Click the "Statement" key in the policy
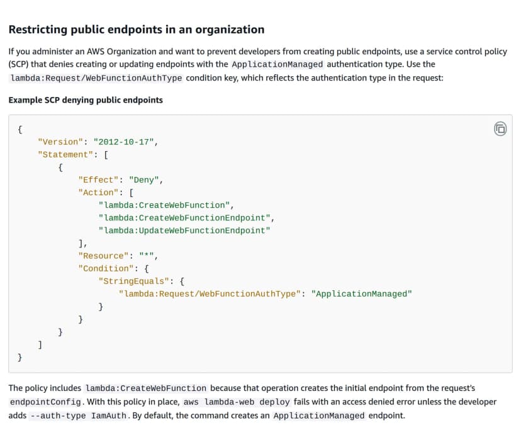The height and width of the screenshot is (430, 521). [x=65, y=155]
